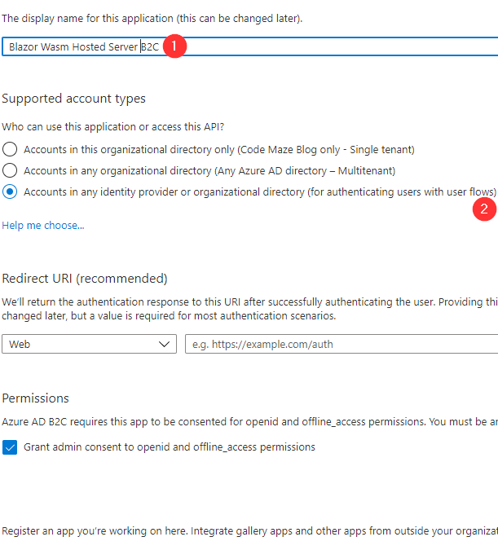Click the Permissions section heading
Viewport: 498px width, 550px height.
click(x=36, y=398)
